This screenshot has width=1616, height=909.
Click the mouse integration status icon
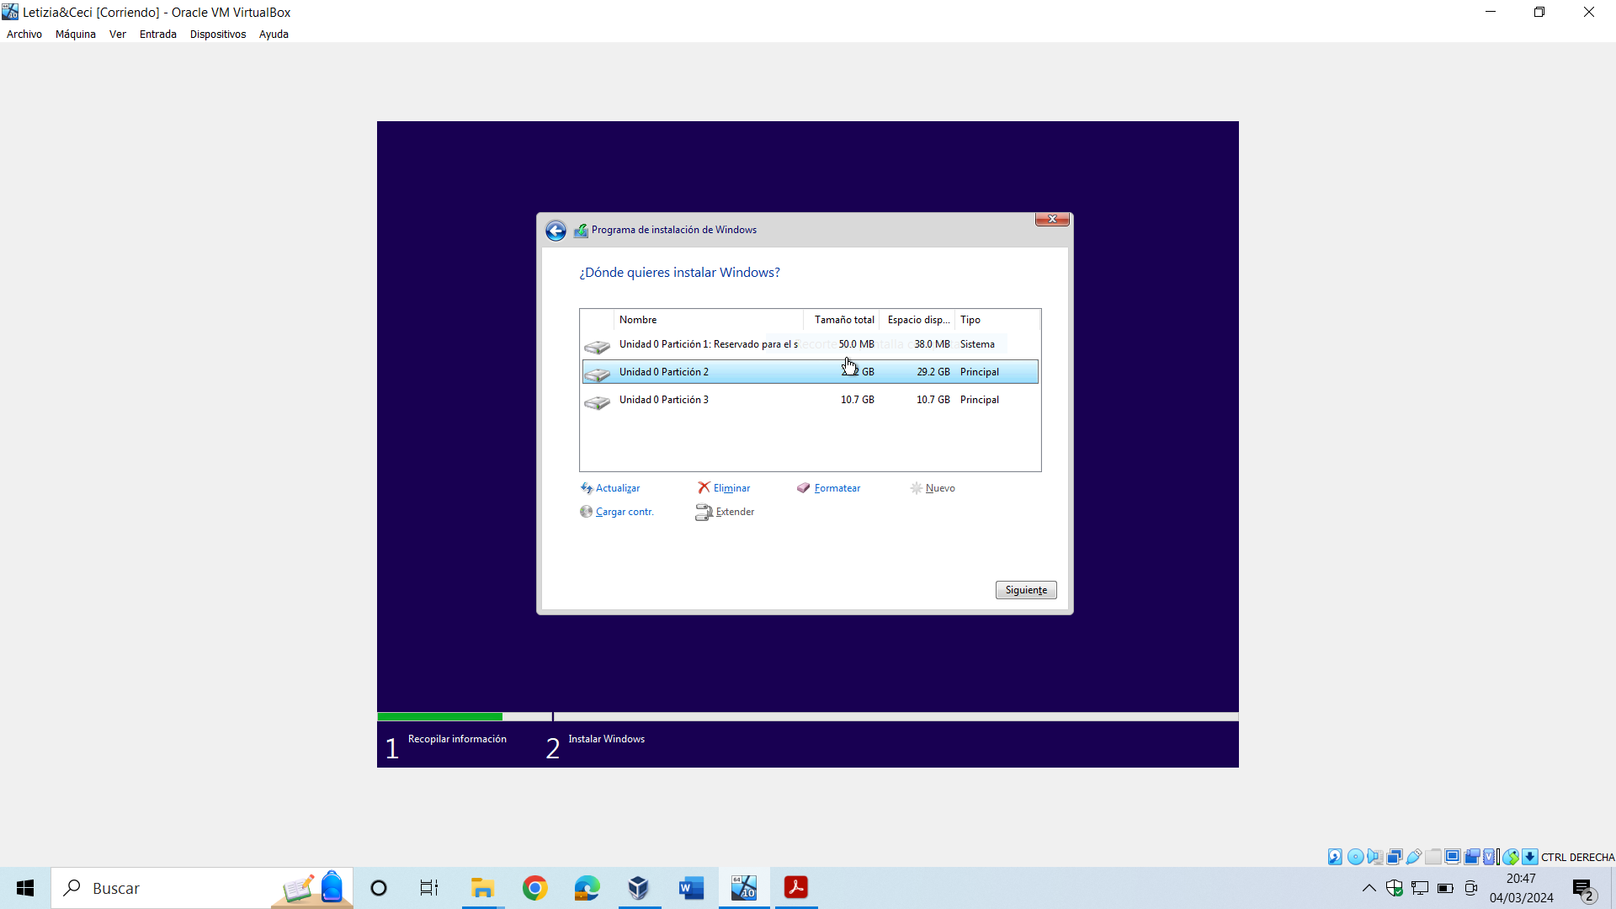click(1511, 857)
